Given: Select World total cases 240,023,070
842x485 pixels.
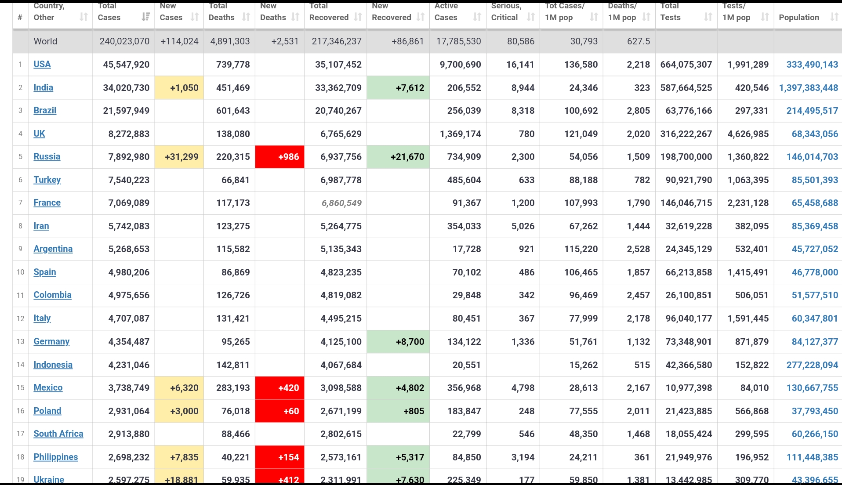Looking at the screenshot, I should [124, 41].
